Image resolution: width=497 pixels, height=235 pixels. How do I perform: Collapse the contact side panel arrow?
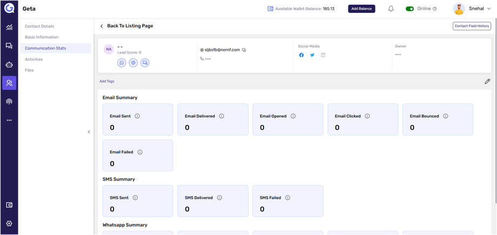89,132
